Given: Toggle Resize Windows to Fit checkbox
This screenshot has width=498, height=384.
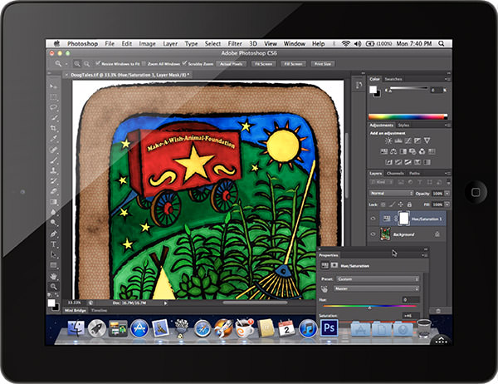Looking at the screenshot, I should (x=98, y=64).
